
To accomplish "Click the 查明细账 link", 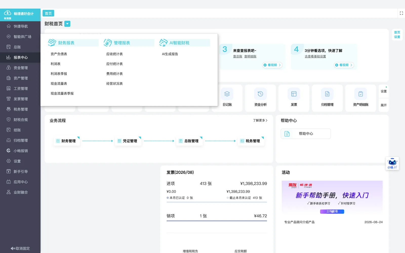I will pyautogui.click(x=250, y=56).
